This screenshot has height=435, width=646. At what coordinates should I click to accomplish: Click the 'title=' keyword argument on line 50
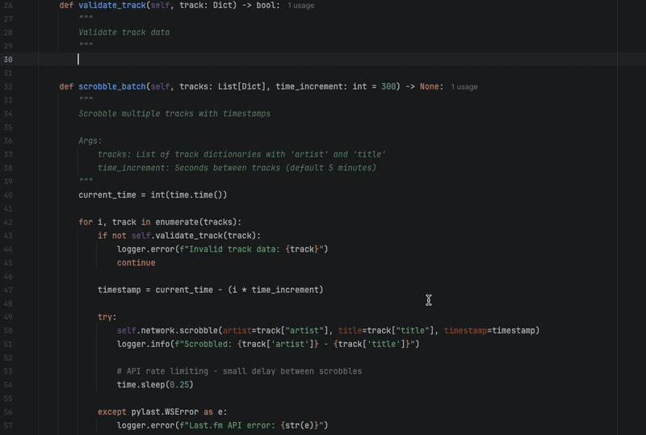(353, 330)
